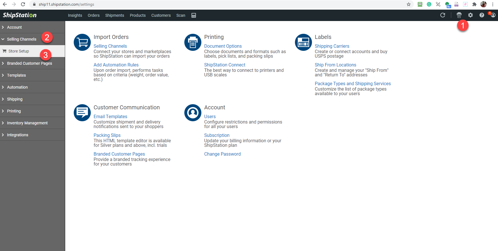Expand the Templates sidebar section
498x251 pixels.
pyautogui.click(x=33, y=75)
